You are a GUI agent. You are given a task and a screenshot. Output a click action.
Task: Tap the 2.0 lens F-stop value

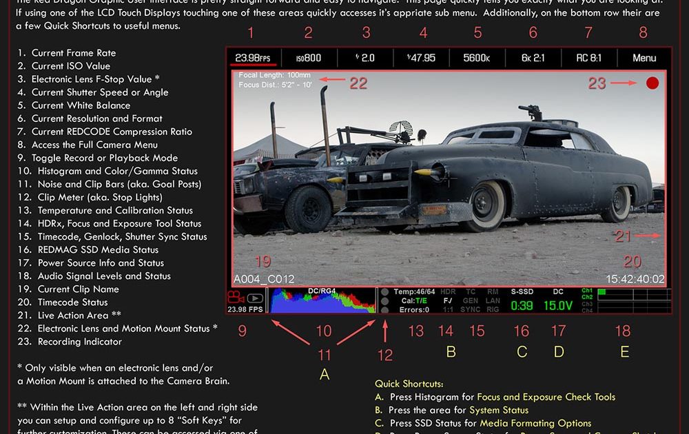[365, 58]
